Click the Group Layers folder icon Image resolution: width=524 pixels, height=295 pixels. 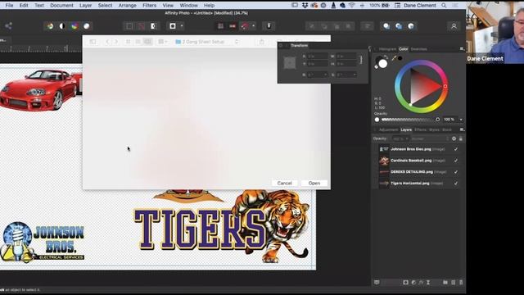click(445, 283)
